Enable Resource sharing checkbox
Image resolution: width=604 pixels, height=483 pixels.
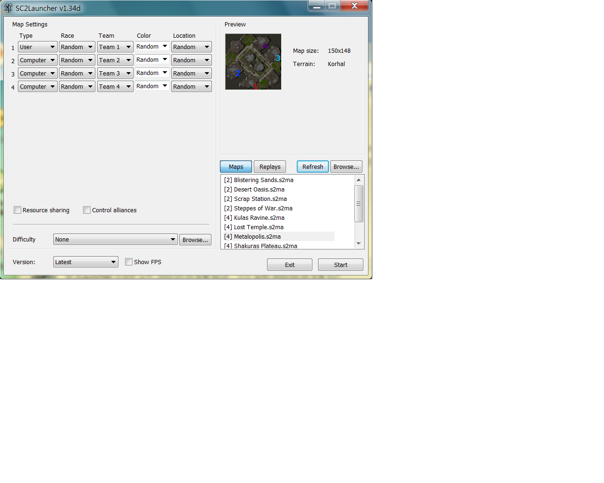[17, 210]
